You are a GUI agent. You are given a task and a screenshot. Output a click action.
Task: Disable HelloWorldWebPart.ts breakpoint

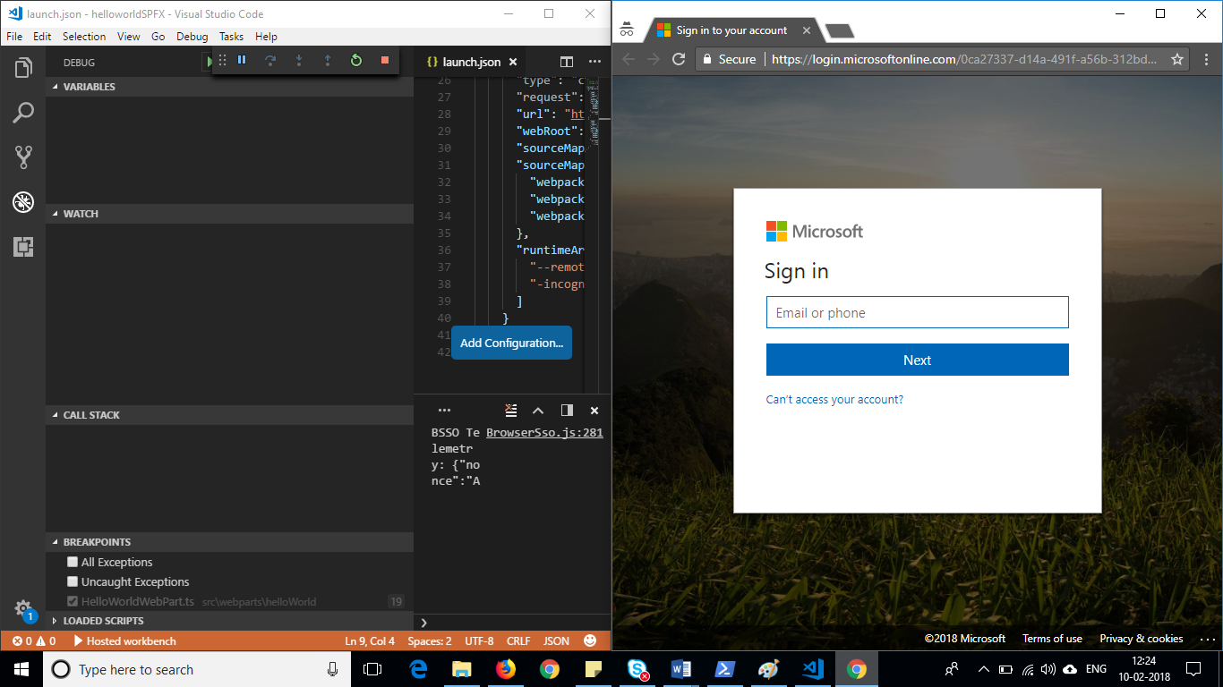point(73,601)
